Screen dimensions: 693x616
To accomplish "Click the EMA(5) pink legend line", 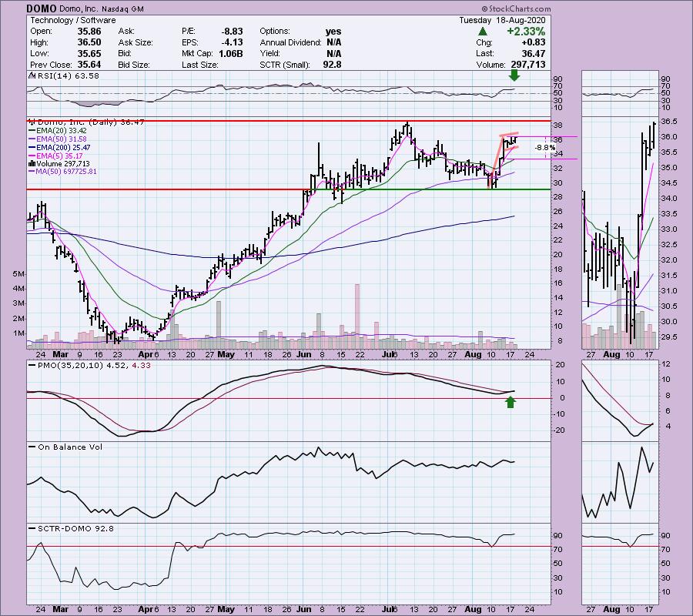I will [x=32, y=156].
